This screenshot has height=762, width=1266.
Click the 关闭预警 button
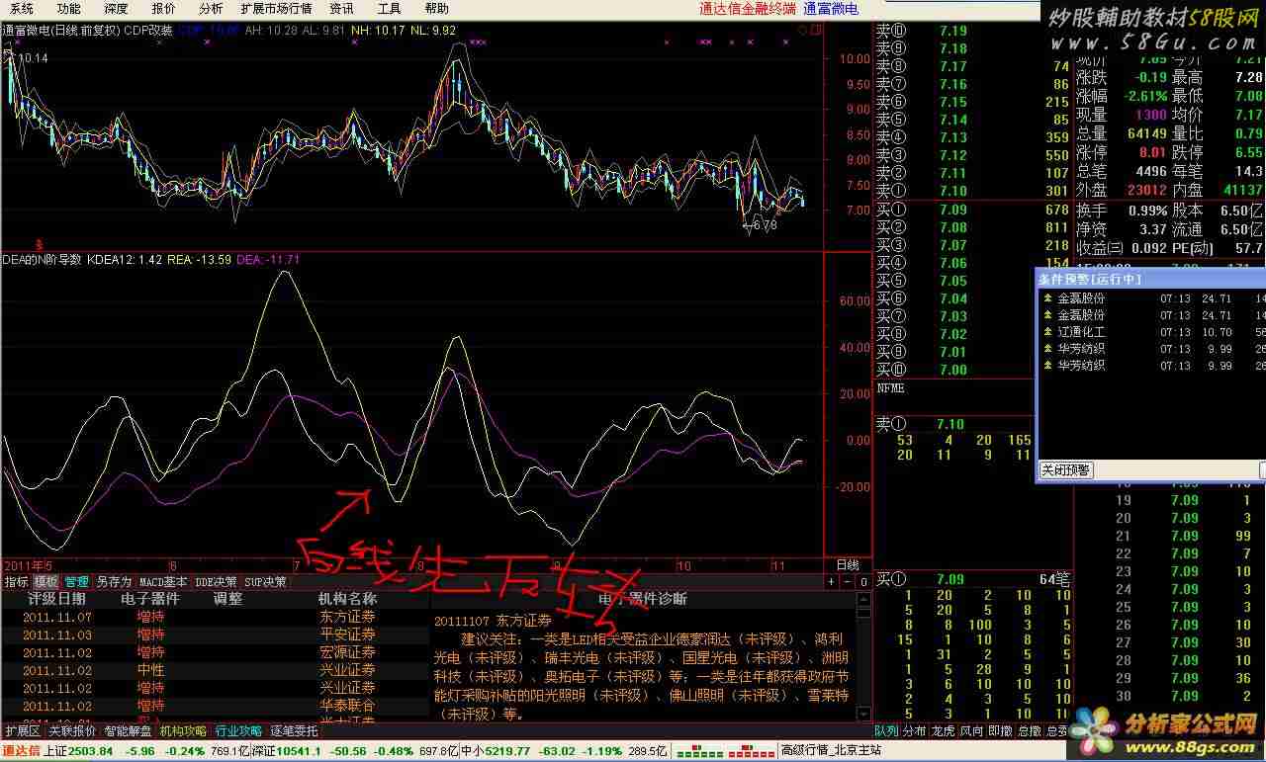[1066, 470]
